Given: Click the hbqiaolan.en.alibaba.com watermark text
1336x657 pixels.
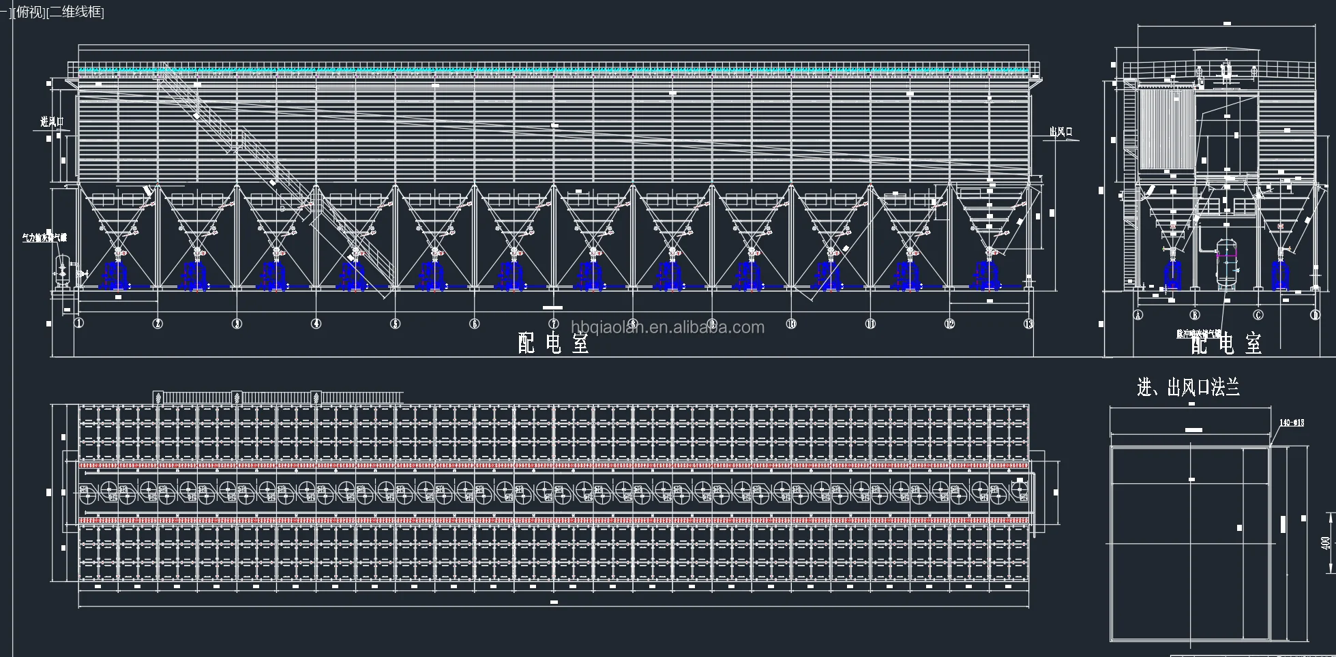Looking at the screenshot, I should [667, 328].
